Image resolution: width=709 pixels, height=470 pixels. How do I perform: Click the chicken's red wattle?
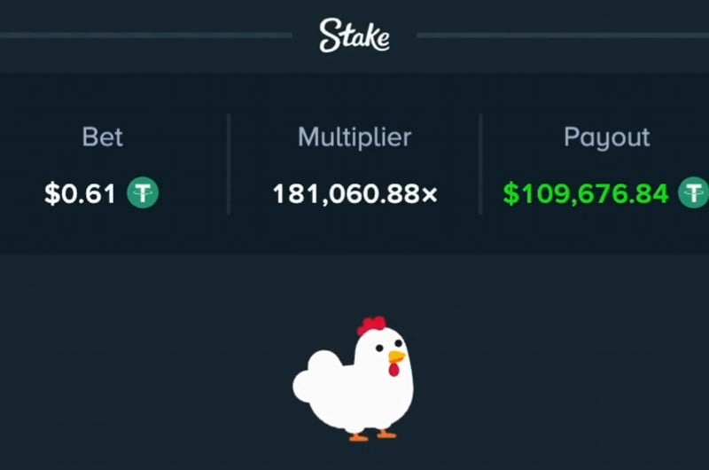point(393,368)
